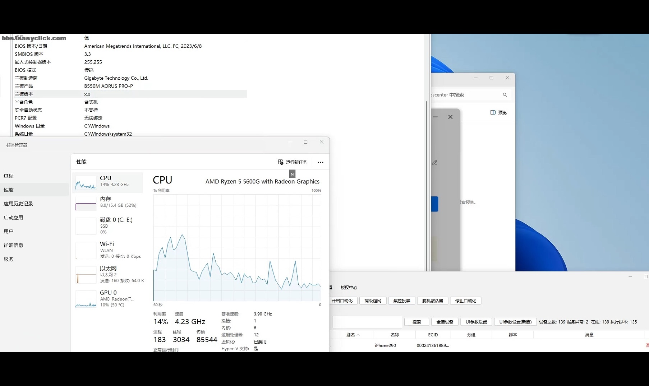Image resolution: width=649 pixels, height=386 pixels.
Task: Open the 授权中心 menu item
Action: click(349, 288)
